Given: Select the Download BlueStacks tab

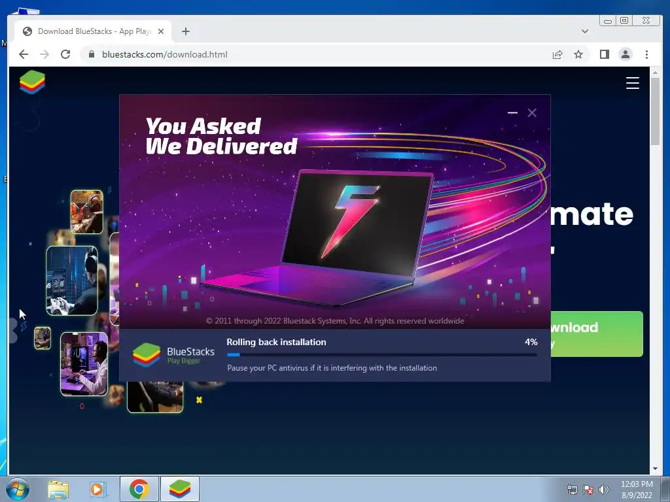Looking at the screenshot, I should 94,31.
